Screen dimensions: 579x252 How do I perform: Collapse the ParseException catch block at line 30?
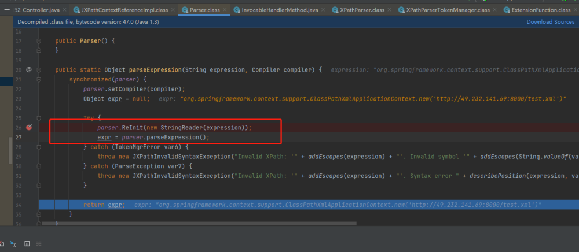(x=39, y=166)
